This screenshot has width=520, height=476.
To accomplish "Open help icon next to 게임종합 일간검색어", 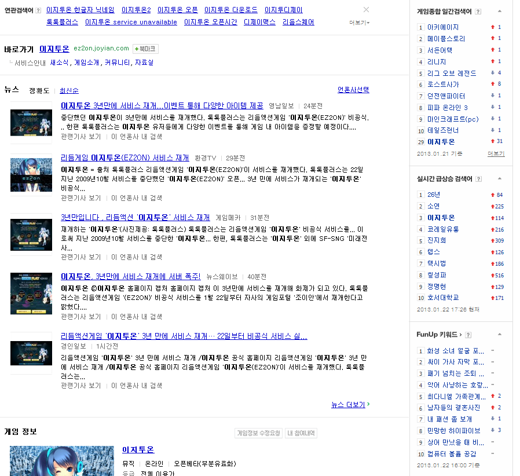I will click(478, 12).
